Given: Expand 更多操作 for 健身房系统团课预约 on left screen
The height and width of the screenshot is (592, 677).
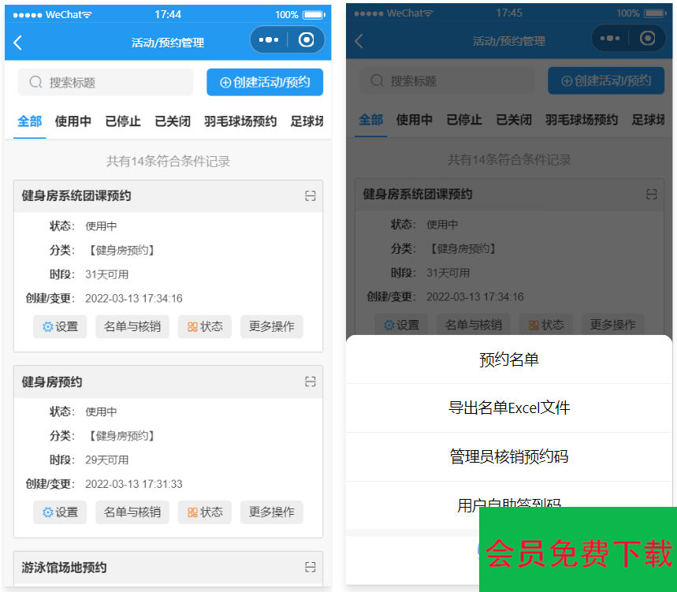Looking at the screenshot, I should tap(271, 326).
